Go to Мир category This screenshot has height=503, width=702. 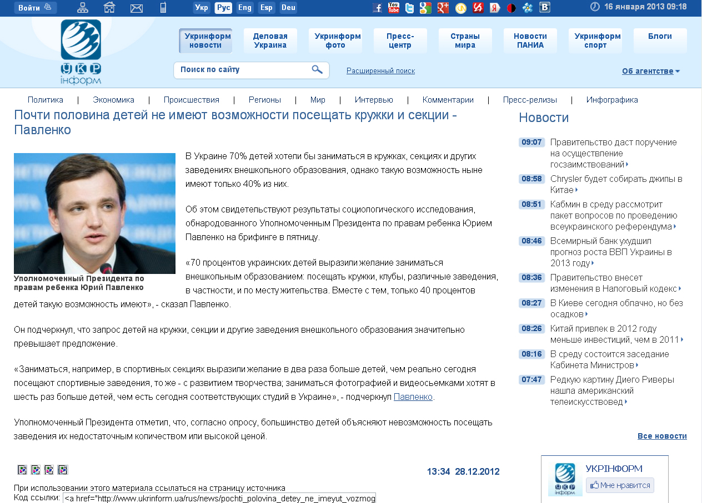tap(318, 100)
